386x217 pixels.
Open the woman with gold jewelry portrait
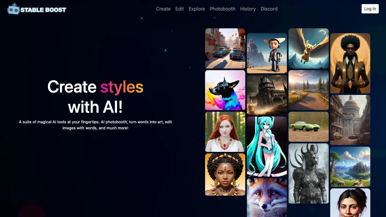(x=225, y=174)
